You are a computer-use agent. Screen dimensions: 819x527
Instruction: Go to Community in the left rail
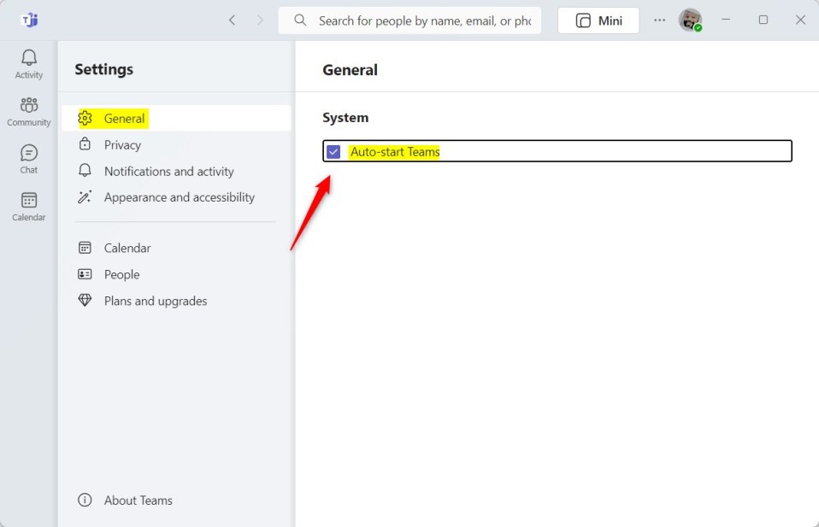click(x=29, y=112)
